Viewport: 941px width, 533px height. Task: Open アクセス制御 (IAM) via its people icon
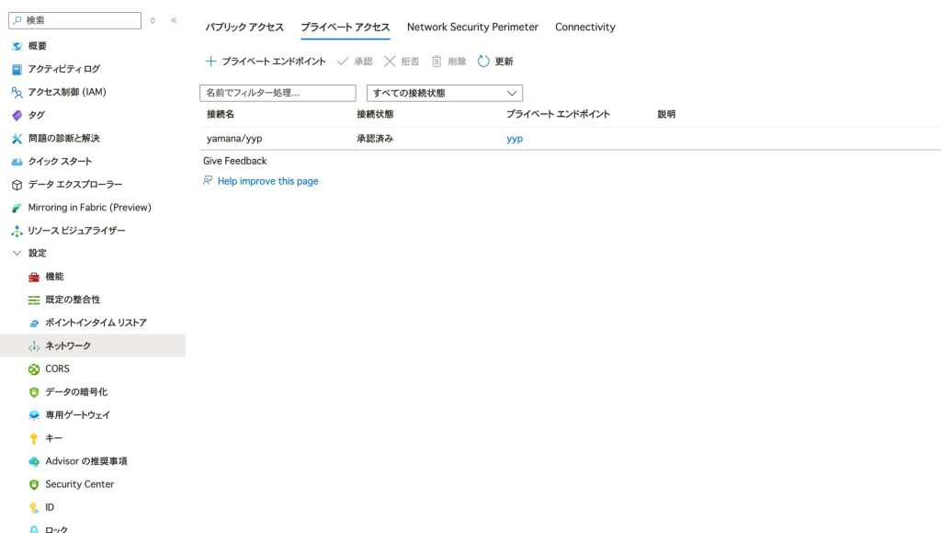17,92
